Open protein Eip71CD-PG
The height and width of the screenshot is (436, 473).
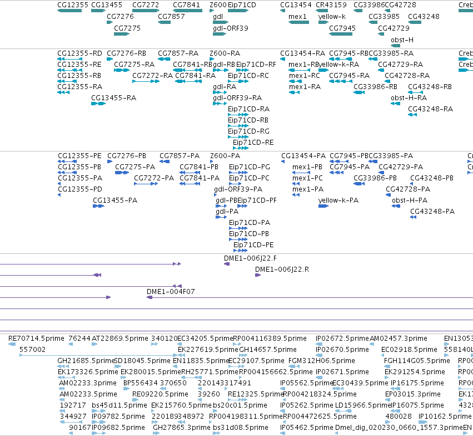tap(250, 167)
